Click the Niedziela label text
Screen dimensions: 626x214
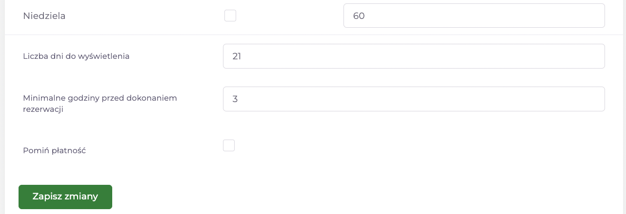(x=44, y=16)
